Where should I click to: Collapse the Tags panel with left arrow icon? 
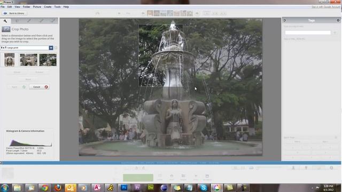(284, 20)
